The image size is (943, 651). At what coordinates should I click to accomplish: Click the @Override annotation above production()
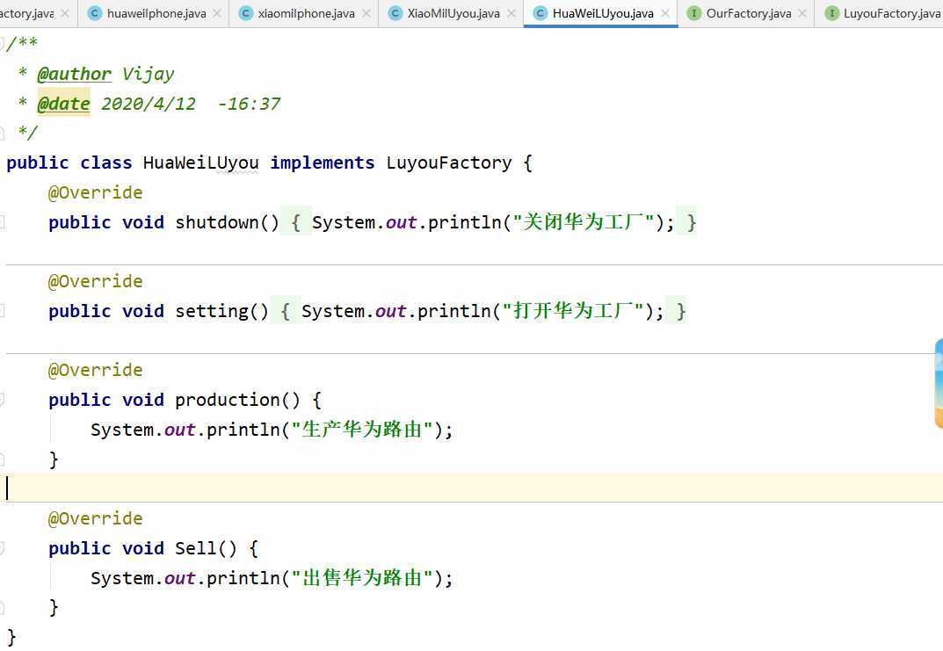tap(95, 370)
